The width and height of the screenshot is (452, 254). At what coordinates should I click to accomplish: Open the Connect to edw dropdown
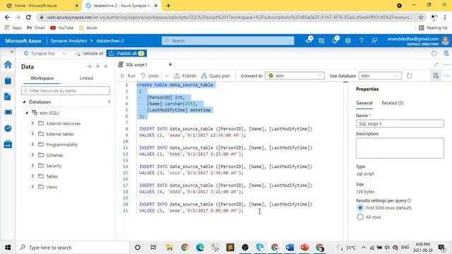[295, 75]
